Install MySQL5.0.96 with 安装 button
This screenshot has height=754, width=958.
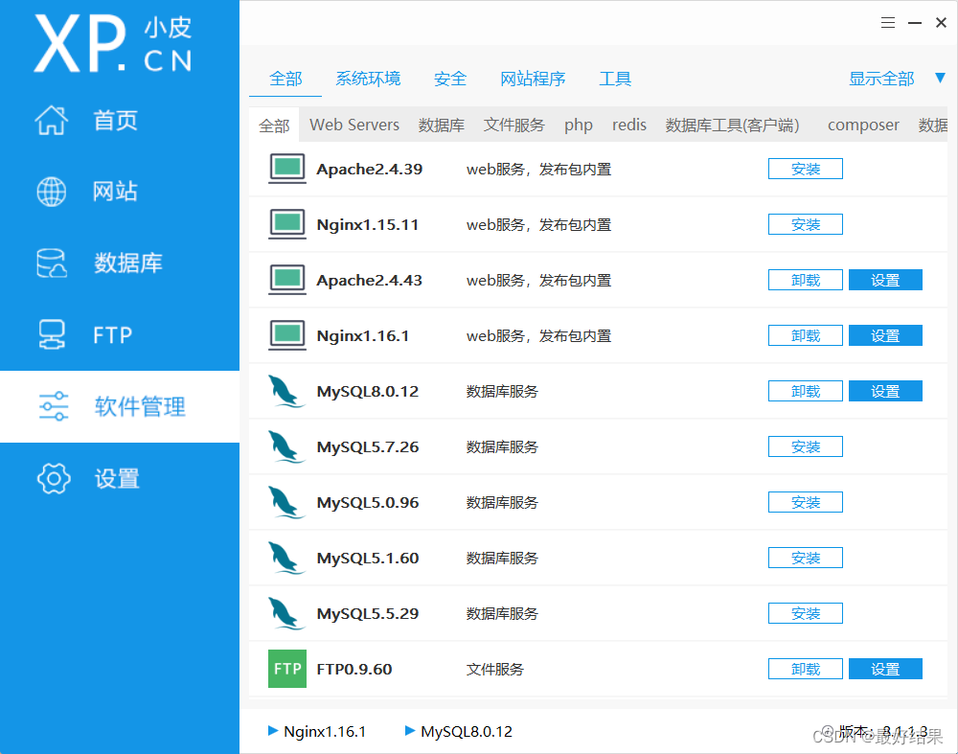(x=806, y=502)
